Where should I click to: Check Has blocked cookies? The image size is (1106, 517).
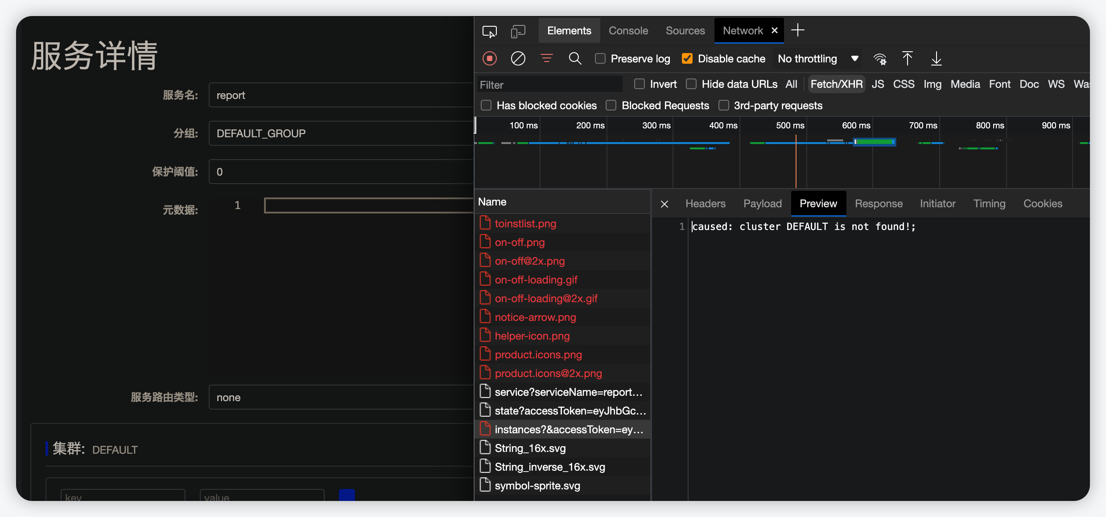point(486,105)
